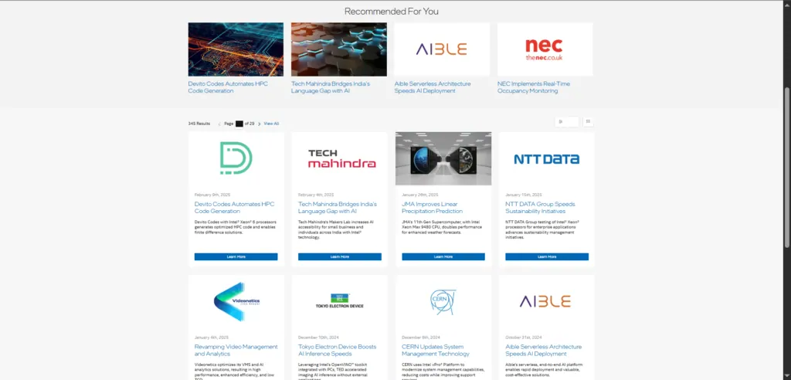The image size is (791, 380).
Task: Open Tokyo Electron Device Boosts AI Inference title
Action: pos(337,350)
